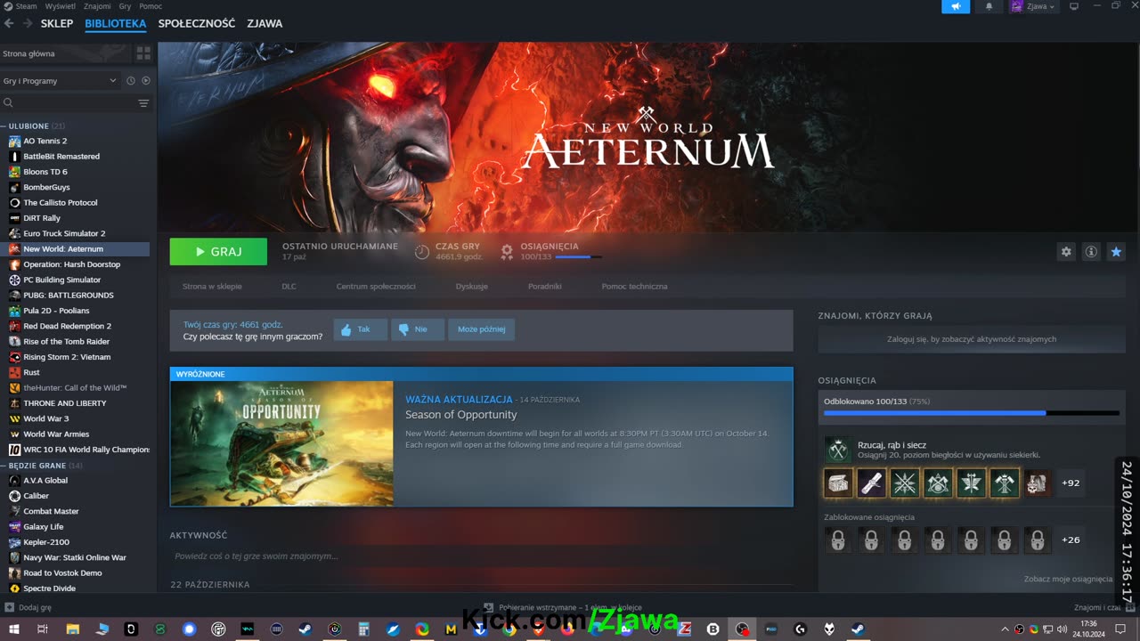
Task: Click the achievements progress bar
Action: click(x=972, y=413)
